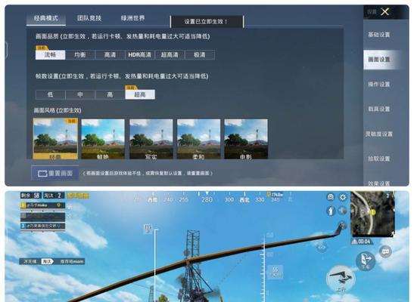This screenshot has height=302, width=414.
Task: Select 极清 graphics quality
Action: (200, 55)
